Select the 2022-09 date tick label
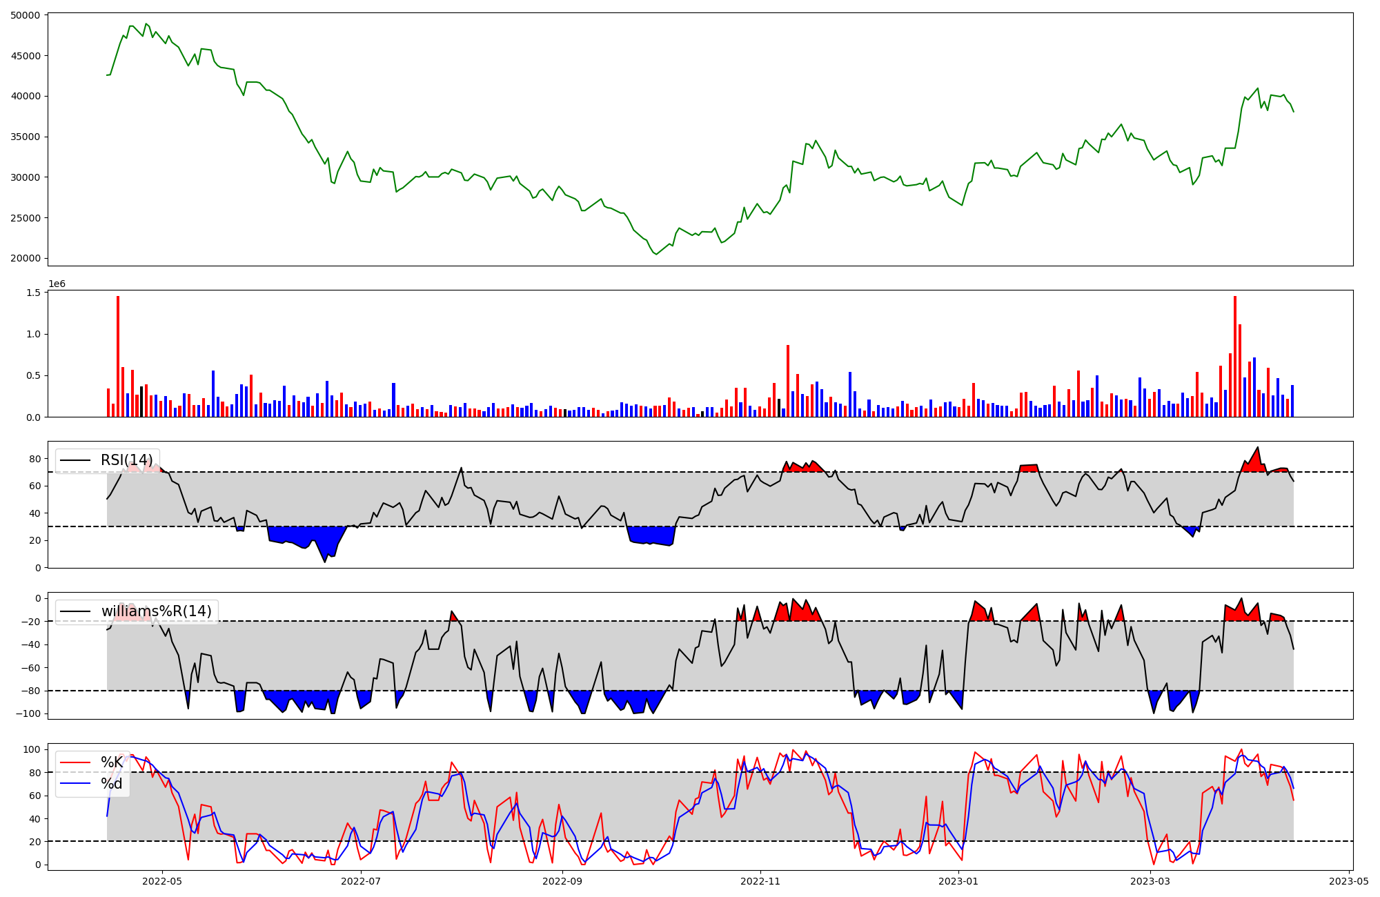This screenshot has width=1380, height=897. pos(562,881)
